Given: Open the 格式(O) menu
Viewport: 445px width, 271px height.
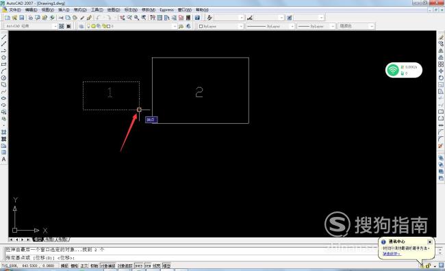Looking at the screenshot, I should pyautogui.click(x=80, y=10).
